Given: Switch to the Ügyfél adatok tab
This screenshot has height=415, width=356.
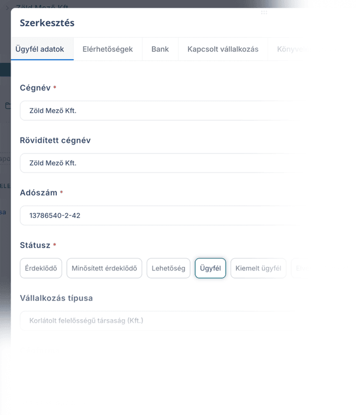Looking at the screenshot, I should point(39,49).
